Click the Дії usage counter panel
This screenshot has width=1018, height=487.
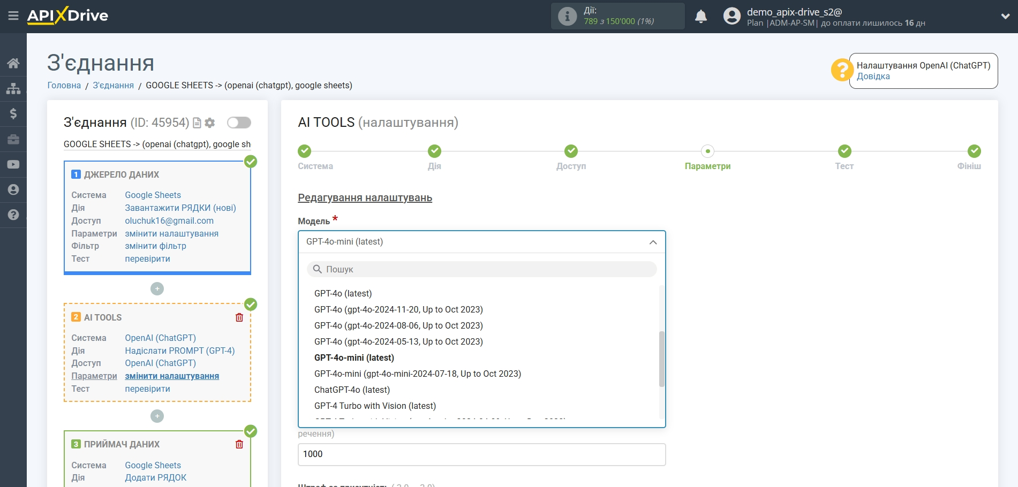click(618, 16)
